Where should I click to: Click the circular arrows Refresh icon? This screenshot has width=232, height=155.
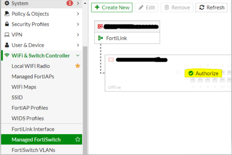pos(202,7)
